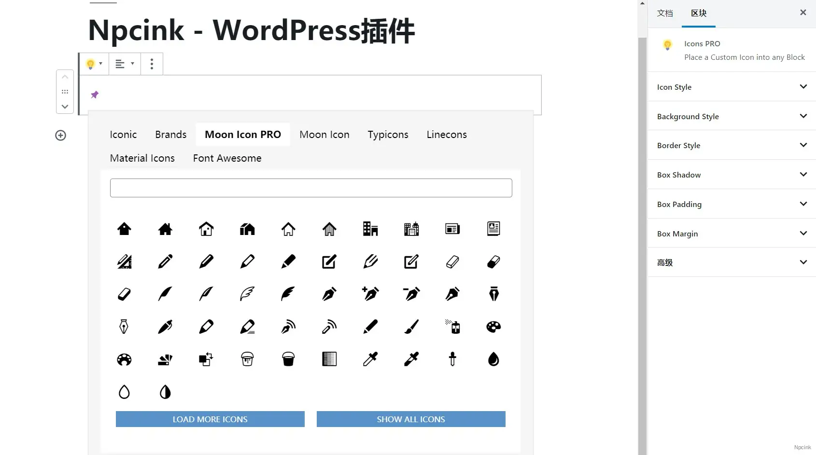Select the solid home icon in first row

124,229
